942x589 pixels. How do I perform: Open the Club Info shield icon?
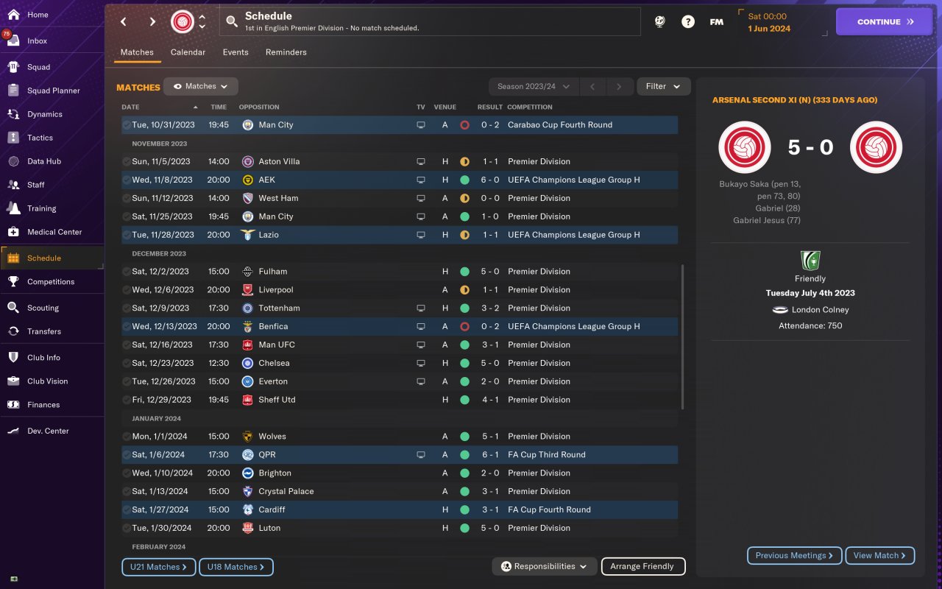[13, 358]
